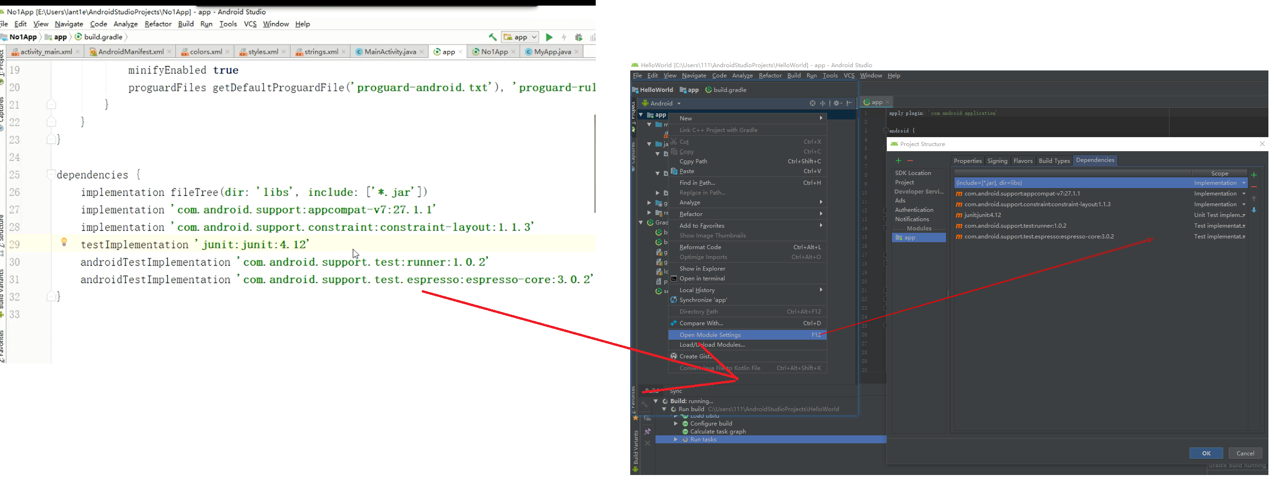Select Find in Path in context menu

(x=747, y=183)
